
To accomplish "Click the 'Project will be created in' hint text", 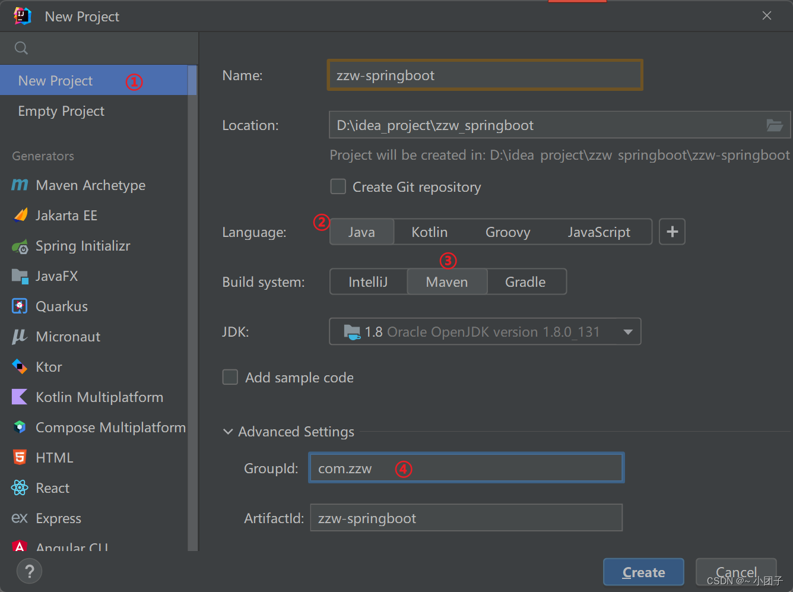I will click(x=560, y=155).
